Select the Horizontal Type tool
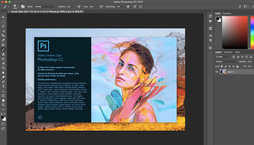This screenshot has height=145, width=254. 3,86
